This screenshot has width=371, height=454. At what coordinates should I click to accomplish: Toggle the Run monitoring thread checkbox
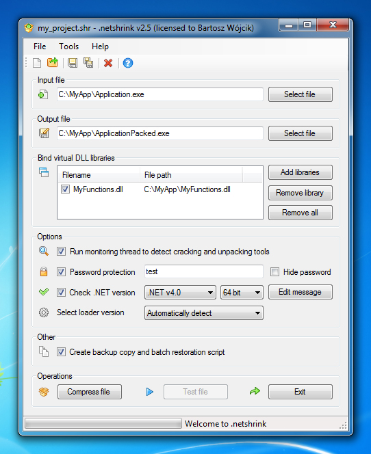[61, 252]
